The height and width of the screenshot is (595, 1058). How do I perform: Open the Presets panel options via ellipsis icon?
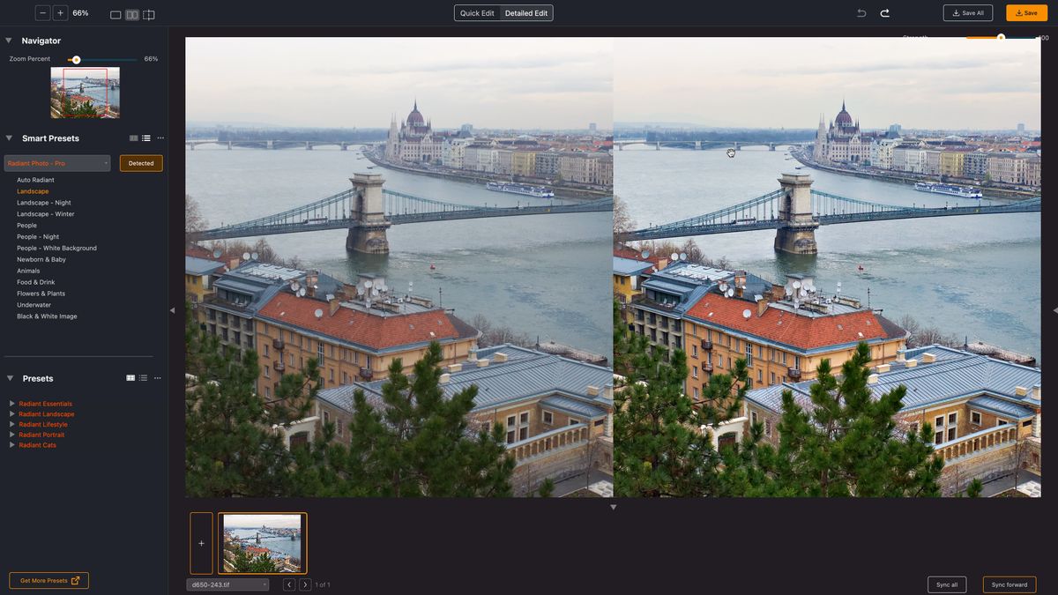pos(157,378)
